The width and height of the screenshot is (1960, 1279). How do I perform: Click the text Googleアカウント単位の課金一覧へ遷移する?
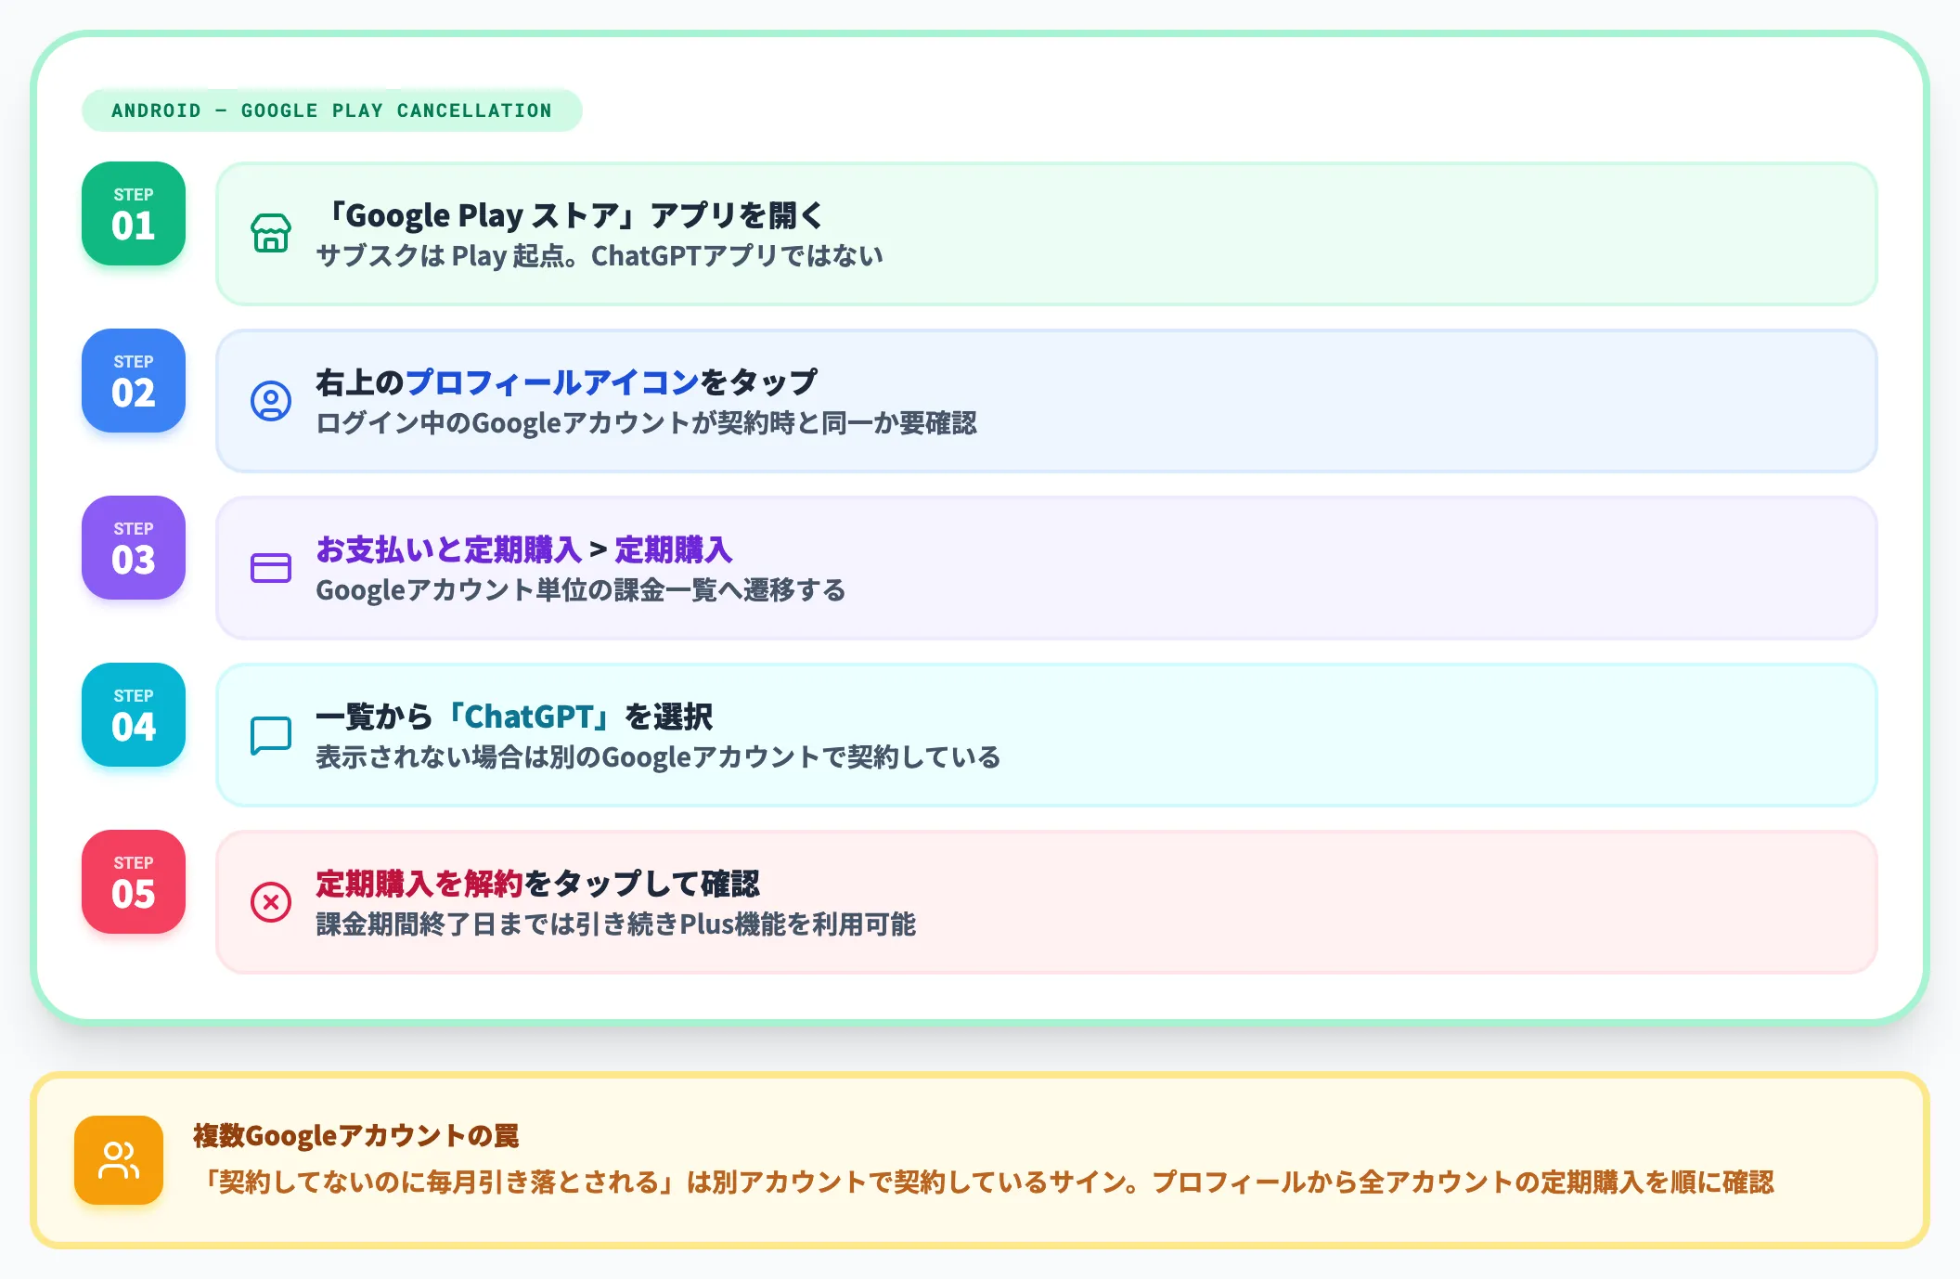(x=581, y=590)
